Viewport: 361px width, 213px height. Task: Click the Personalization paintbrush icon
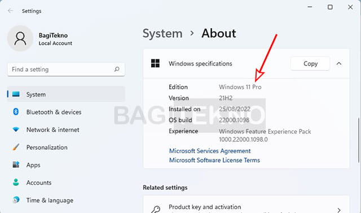(16, 147)
